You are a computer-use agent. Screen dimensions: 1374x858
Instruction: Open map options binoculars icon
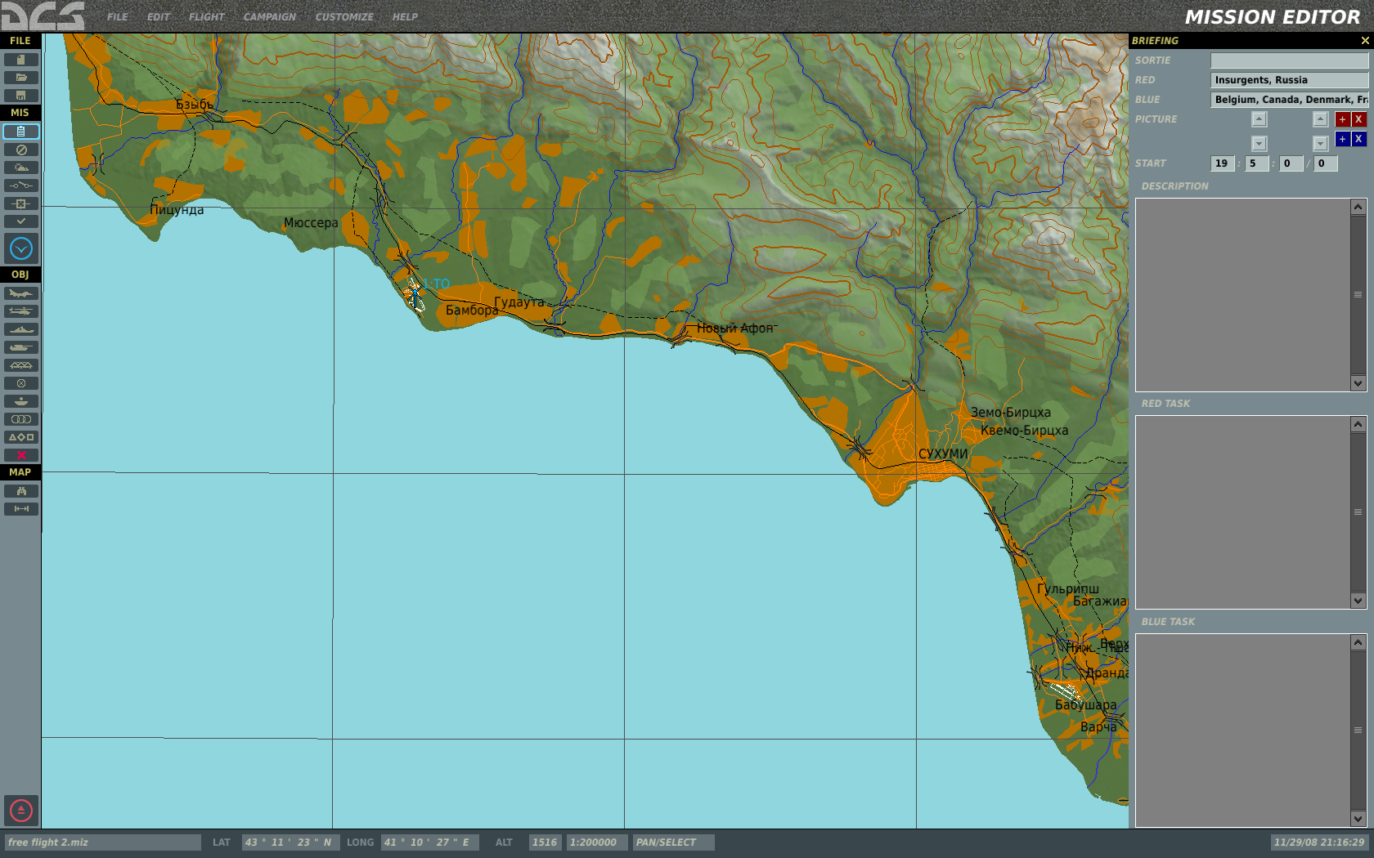point(21,491)
